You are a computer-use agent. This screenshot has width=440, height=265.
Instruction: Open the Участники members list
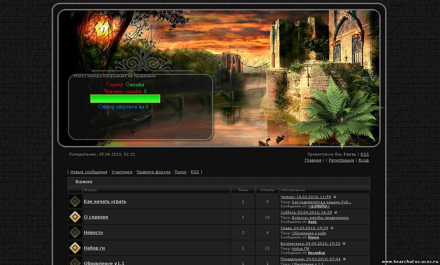pos(122,172)
